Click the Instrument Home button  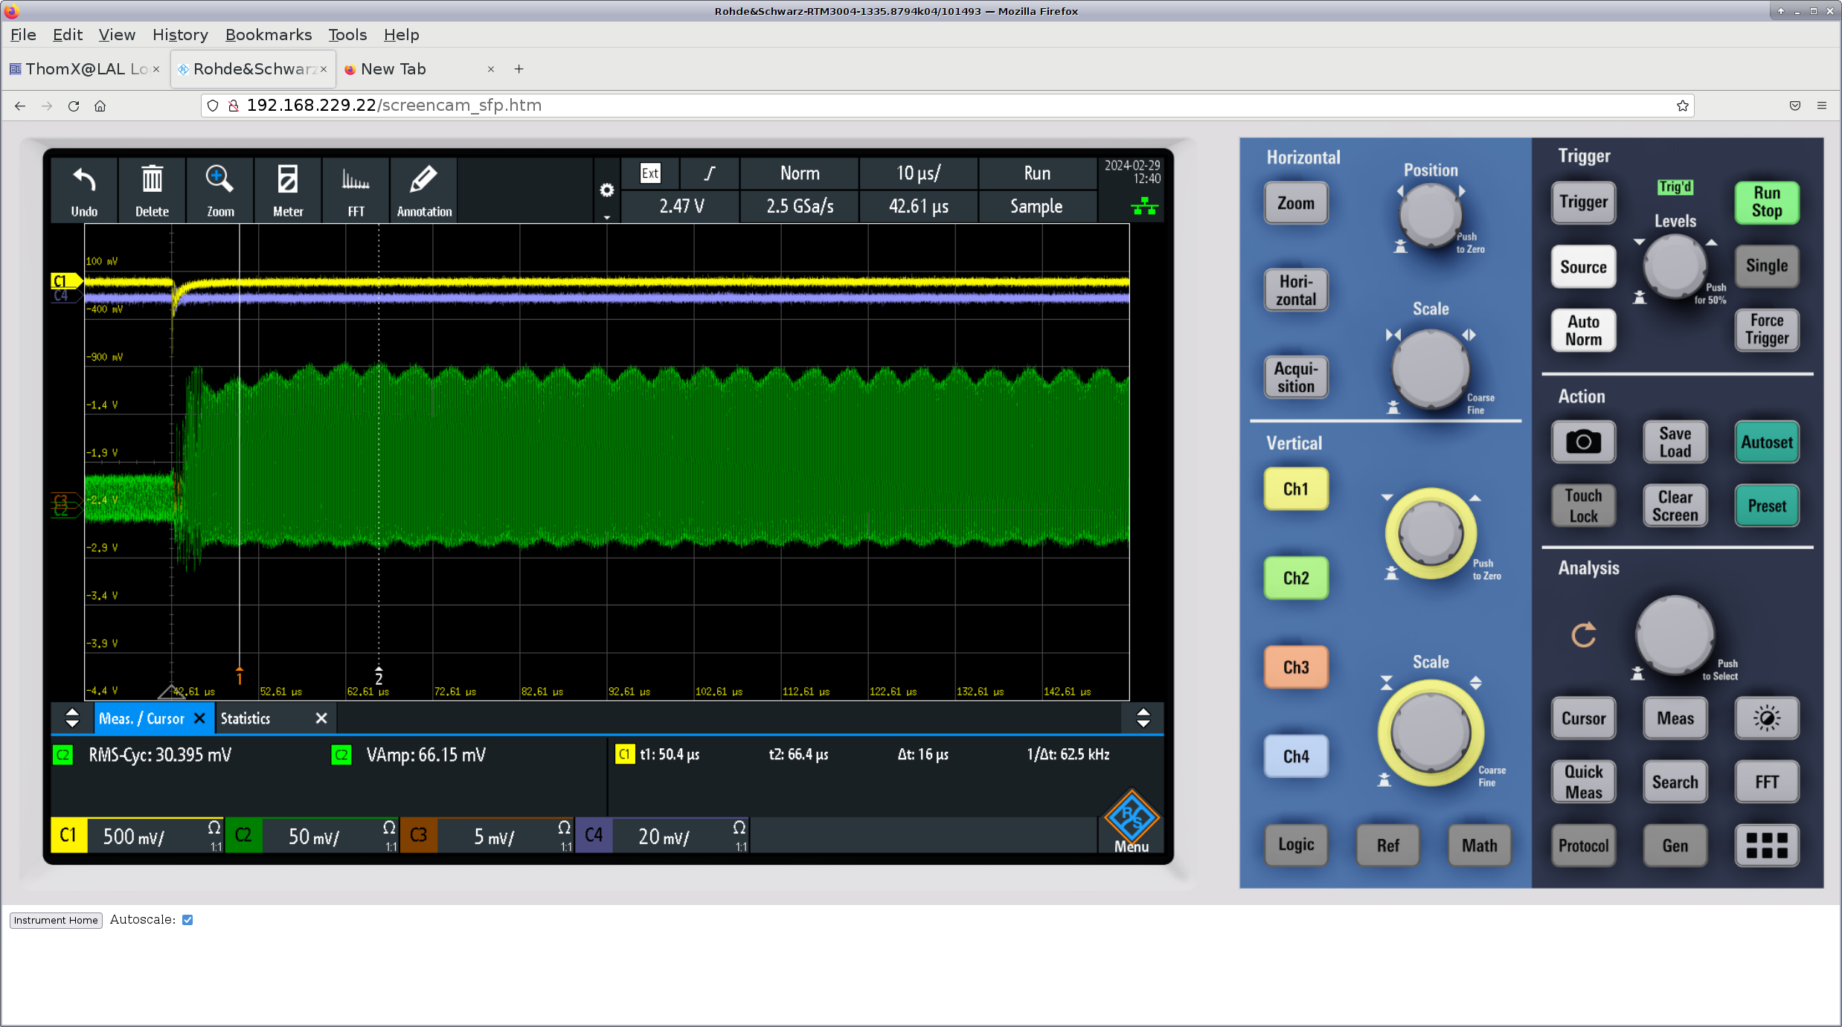(56, 920)
